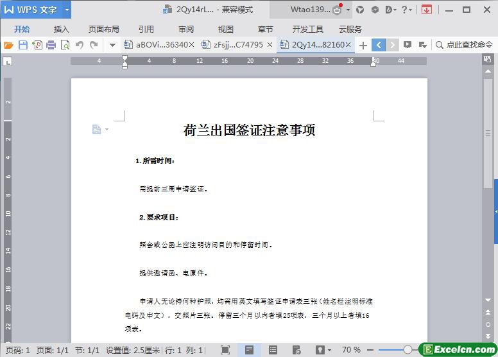Screen dimensions: 498x357
Task: Click the 页码: 1 status bar entry
Action: [18, 350]
